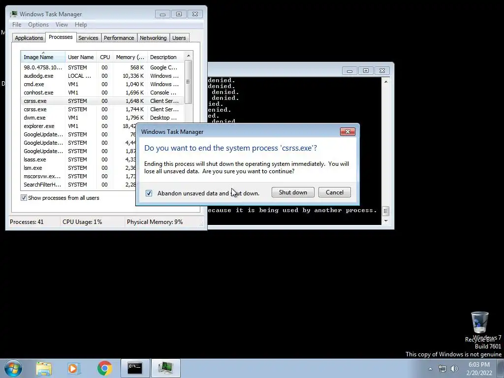Select the selected csrss.exe 1,648 K row
Image resolution: width=504 pixels, height=378 pixels.
[x=102, y=101]
